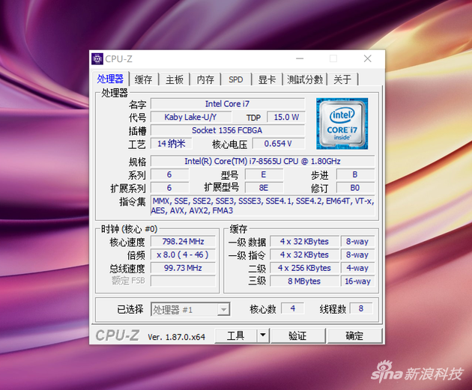The width and height of the screenshot is (472, 390).
Task: Click the 一级 指令 4 x 32 KBytes value
Action: (x=305, y=255)
